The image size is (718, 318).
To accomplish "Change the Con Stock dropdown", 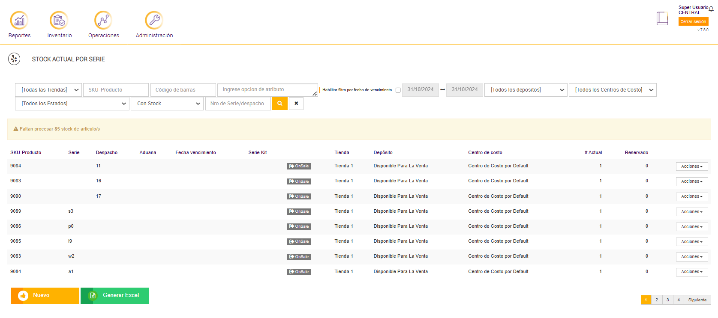I will coord(167,104).
